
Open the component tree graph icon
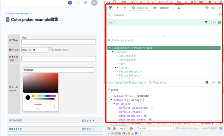pyautogui.click(x=179, y=8)
